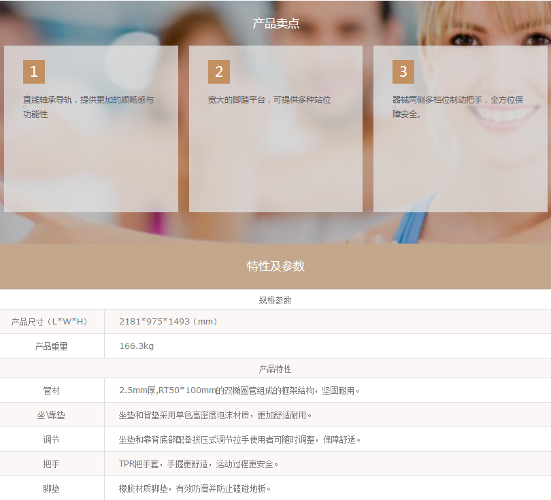Image resolution: width=551 pixels, height=500 pixels.
Task: Click the 器械两侧多档位制动把手 feature text
Action: [x=458, y=107]
